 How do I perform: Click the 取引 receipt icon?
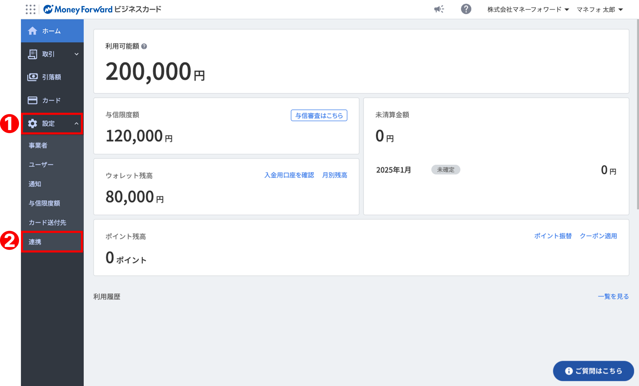coord(32,54)
